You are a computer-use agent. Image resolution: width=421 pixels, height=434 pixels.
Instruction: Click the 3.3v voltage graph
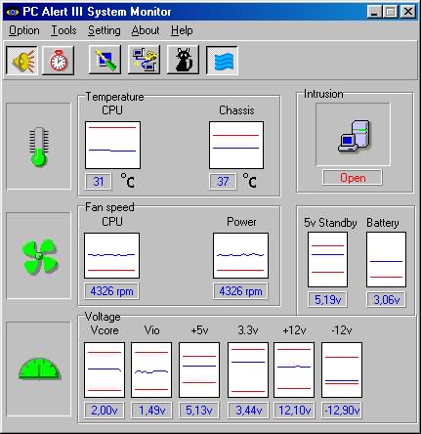coord(248,369)
